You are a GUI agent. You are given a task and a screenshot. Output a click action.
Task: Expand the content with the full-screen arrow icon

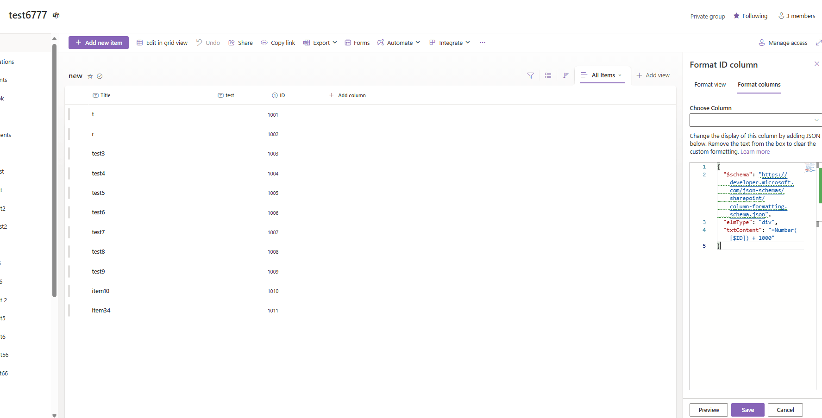818,43
